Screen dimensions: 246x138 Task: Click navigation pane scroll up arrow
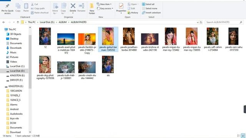coord(30,28)
